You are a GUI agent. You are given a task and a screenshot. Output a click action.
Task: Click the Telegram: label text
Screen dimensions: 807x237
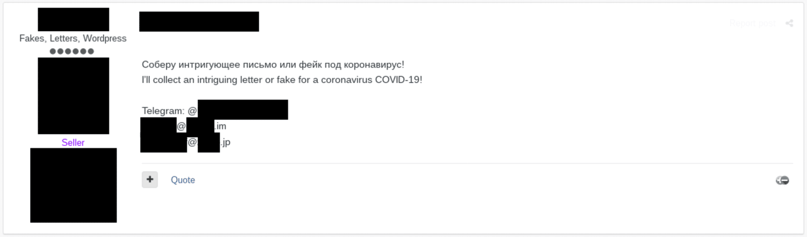163,111
